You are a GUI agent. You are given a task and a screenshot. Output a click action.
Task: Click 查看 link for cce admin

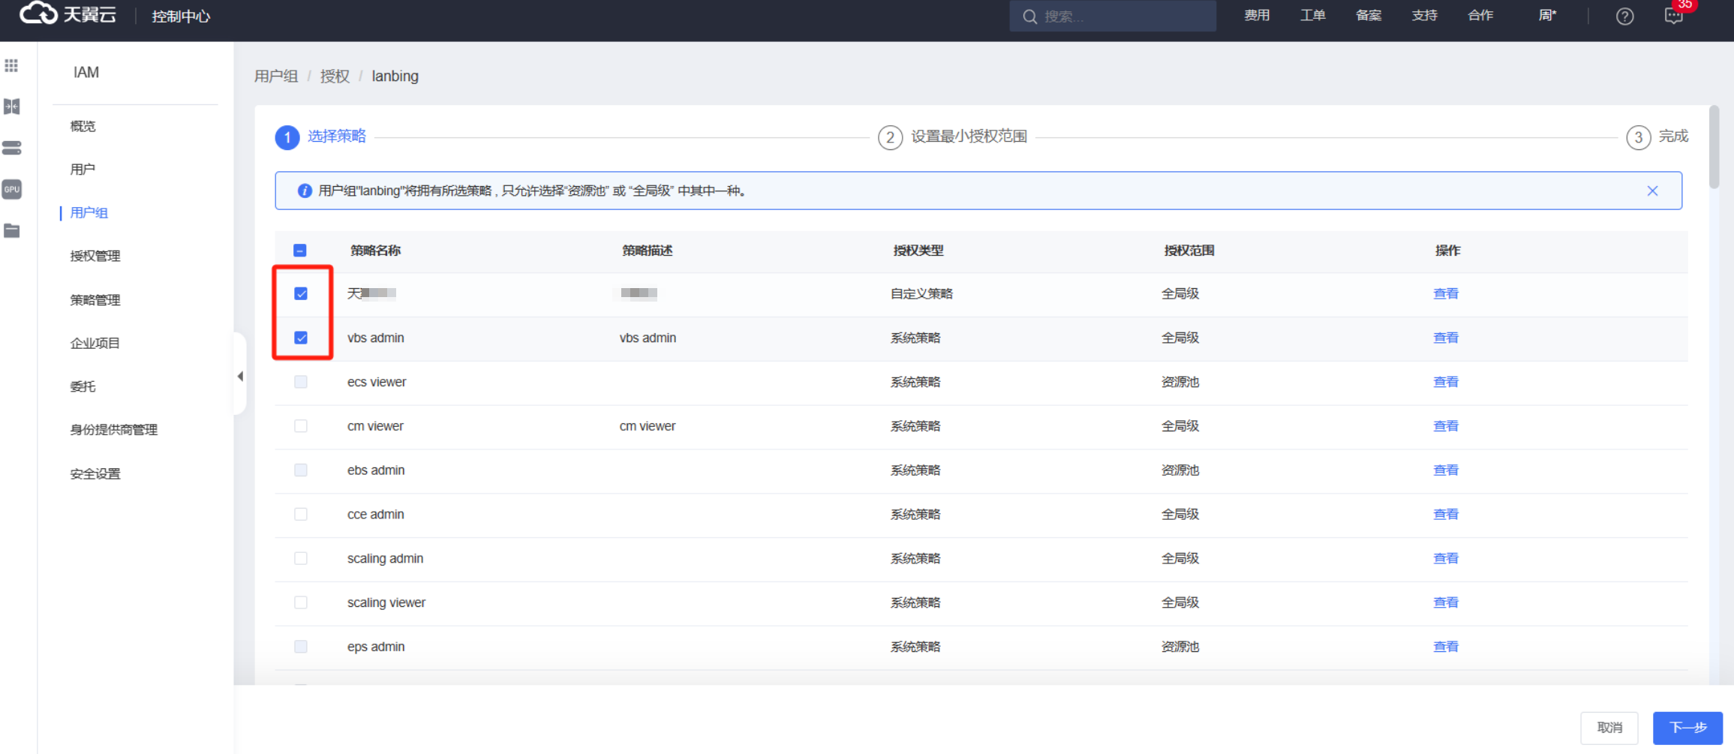click(x=1445, y=515)
